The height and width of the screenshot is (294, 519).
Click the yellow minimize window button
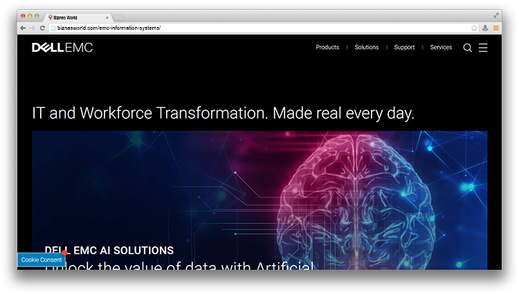click(x=30, y=16)
